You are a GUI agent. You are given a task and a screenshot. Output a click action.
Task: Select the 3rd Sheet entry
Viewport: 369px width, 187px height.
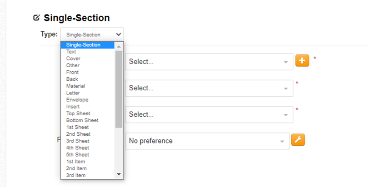click(78, 141)
